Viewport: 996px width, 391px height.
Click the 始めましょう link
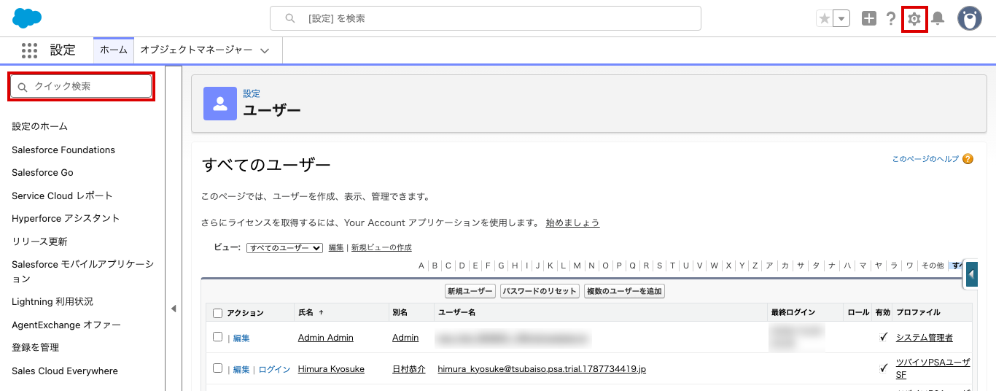click(x=572, y=222)
